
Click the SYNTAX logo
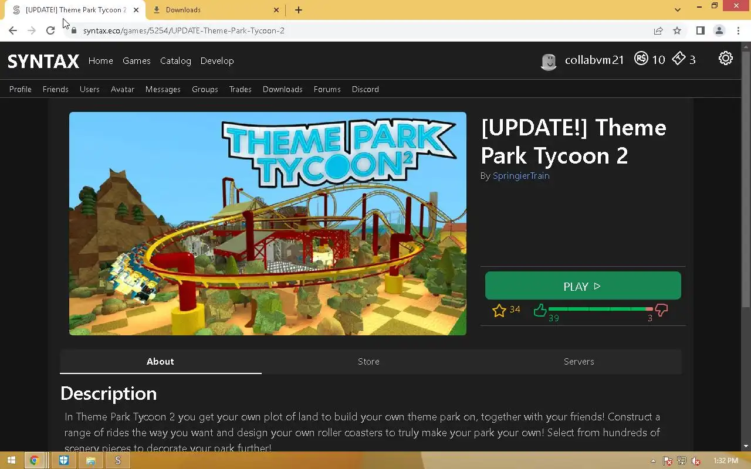click(43, 61)
